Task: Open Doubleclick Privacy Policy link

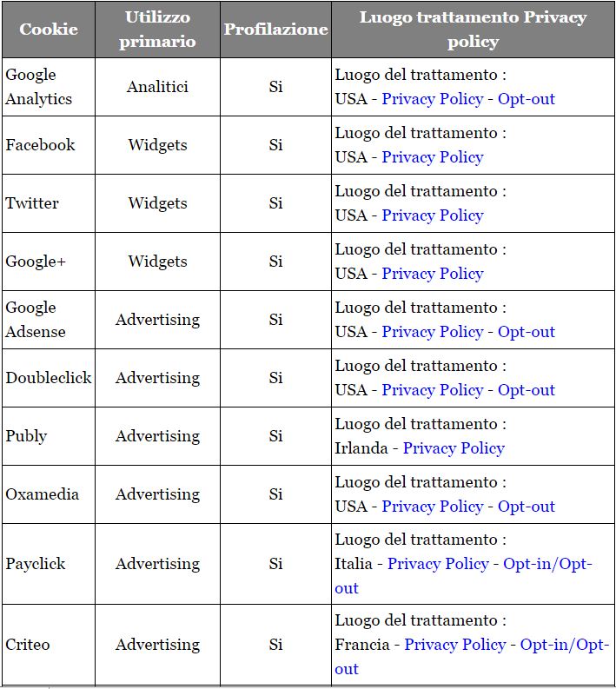Action: click(433, 390)
